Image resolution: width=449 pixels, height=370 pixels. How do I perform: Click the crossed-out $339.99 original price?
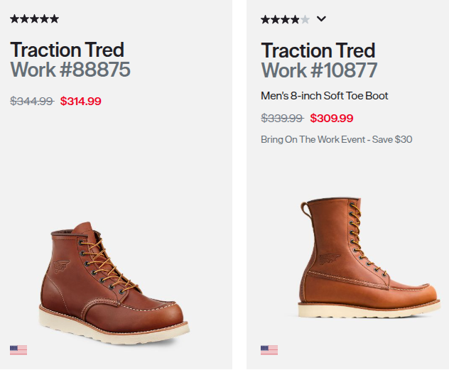coord(282,118)
